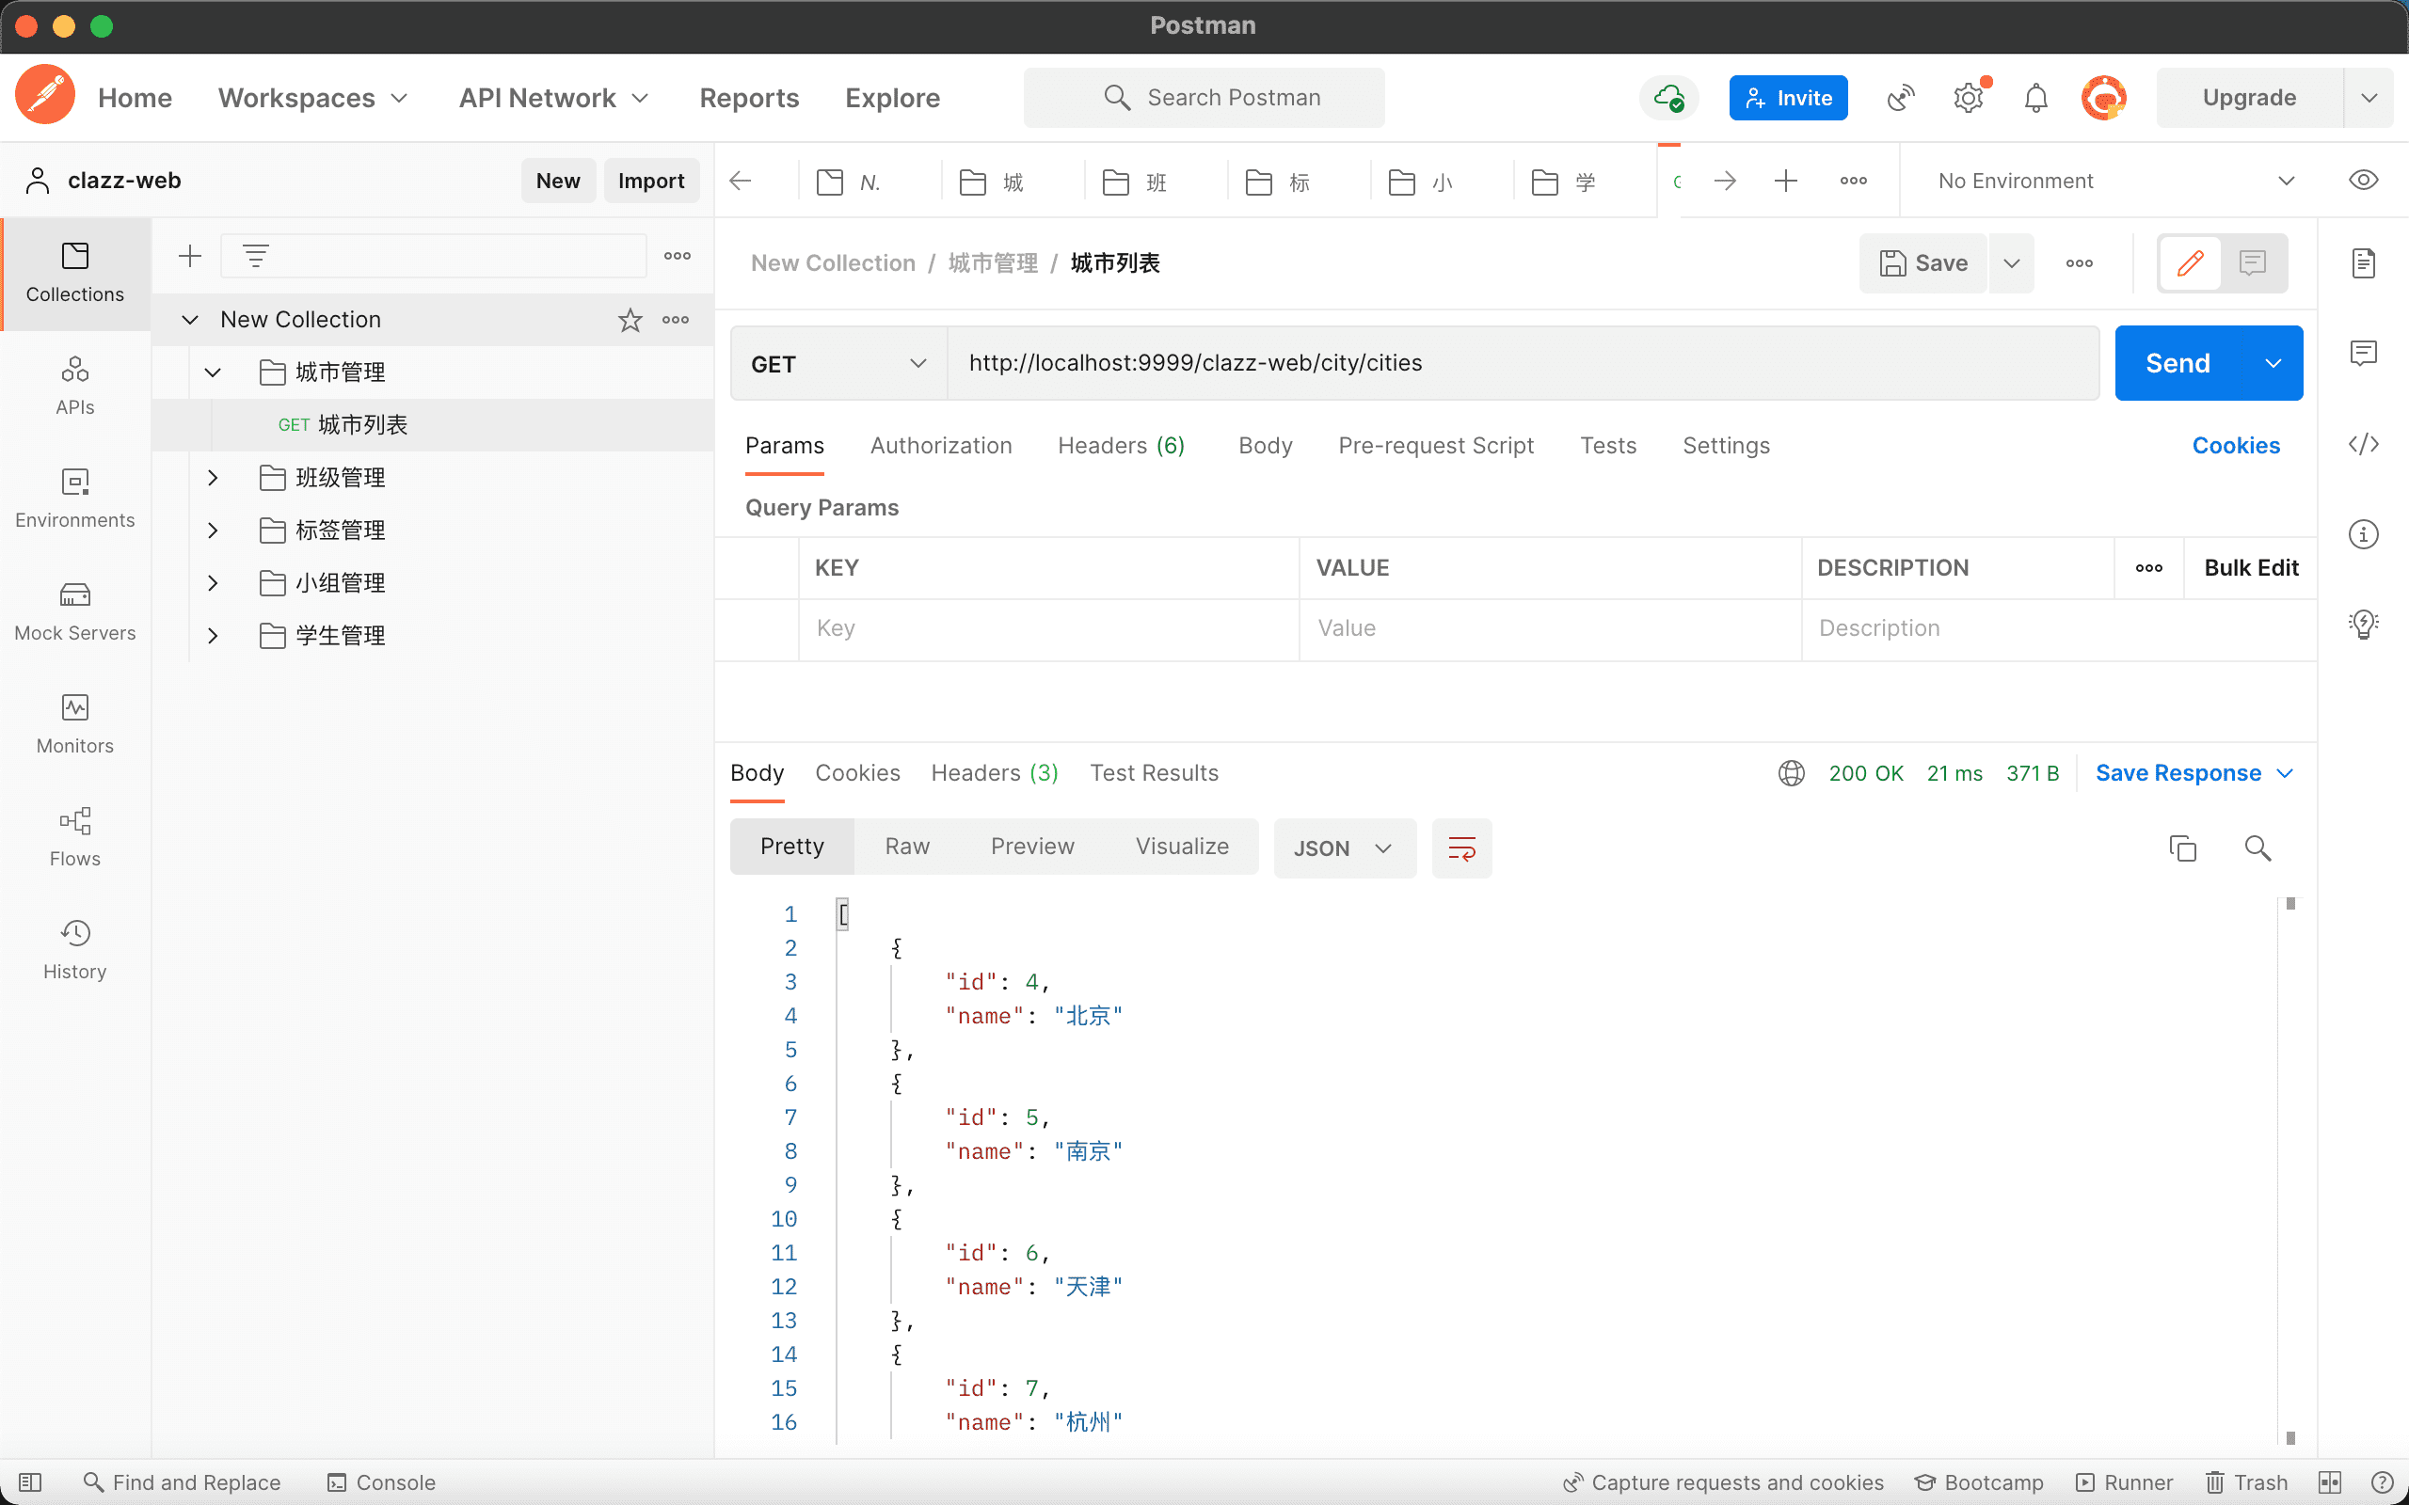Screen dimensions: 2409x1505
Task: Toggle the environment quick-look eye
Action: 2363,181
